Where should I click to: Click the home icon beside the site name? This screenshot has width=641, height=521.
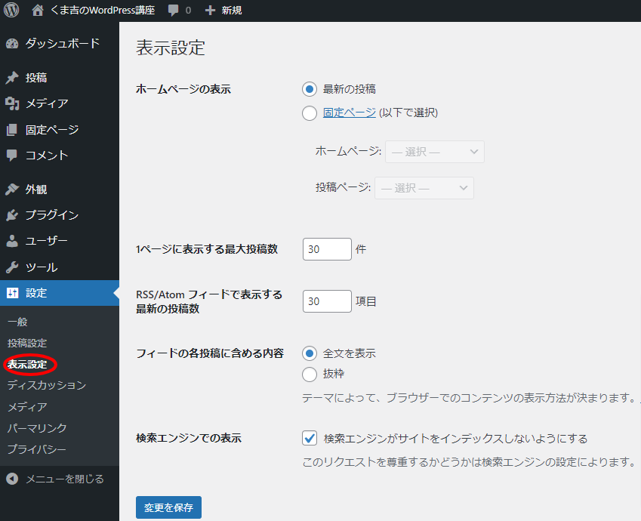coord(38,11)
